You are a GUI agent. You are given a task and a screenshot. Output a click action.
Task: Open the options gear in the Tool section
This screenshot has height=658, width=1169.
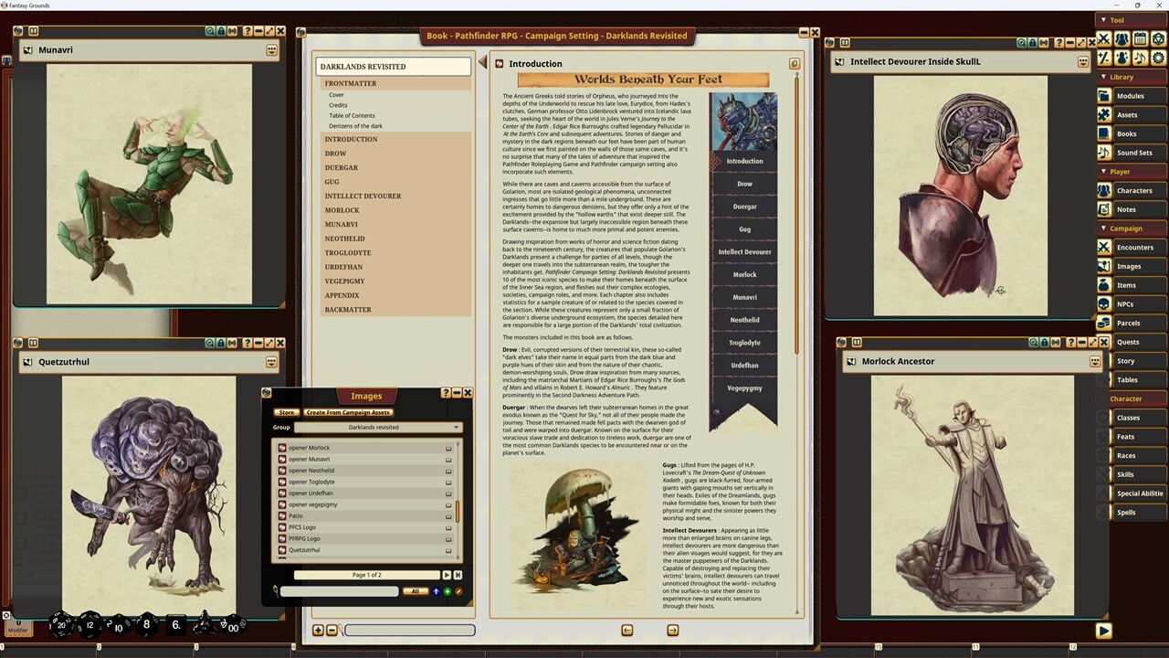(x=1156, y=58)
